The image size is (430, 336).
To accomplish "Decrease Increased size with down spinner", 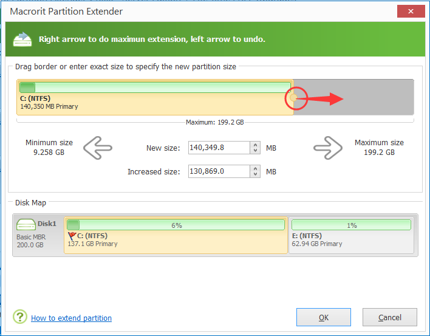I will [255, 174].
